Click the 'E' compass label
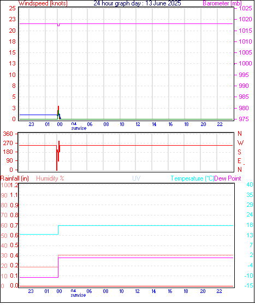This screenshot has width=255, height=305. click(239, 161)
